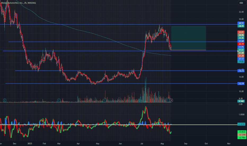Click the May label on time axis
This screenshot has width=247, height=146.
pos(98,143)
